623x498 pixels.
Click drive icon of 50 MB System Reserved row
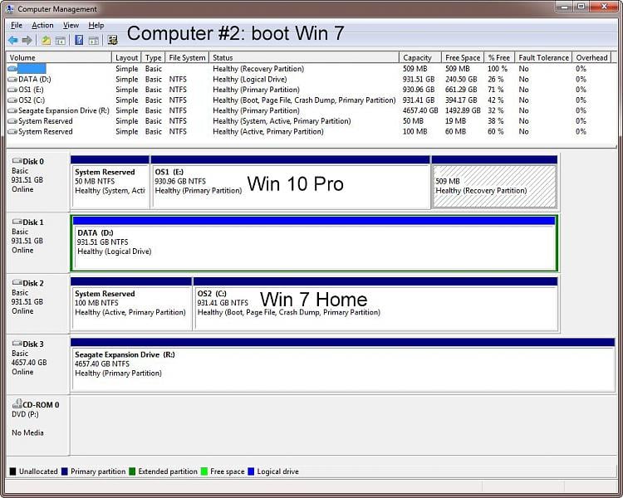[12, 121]
